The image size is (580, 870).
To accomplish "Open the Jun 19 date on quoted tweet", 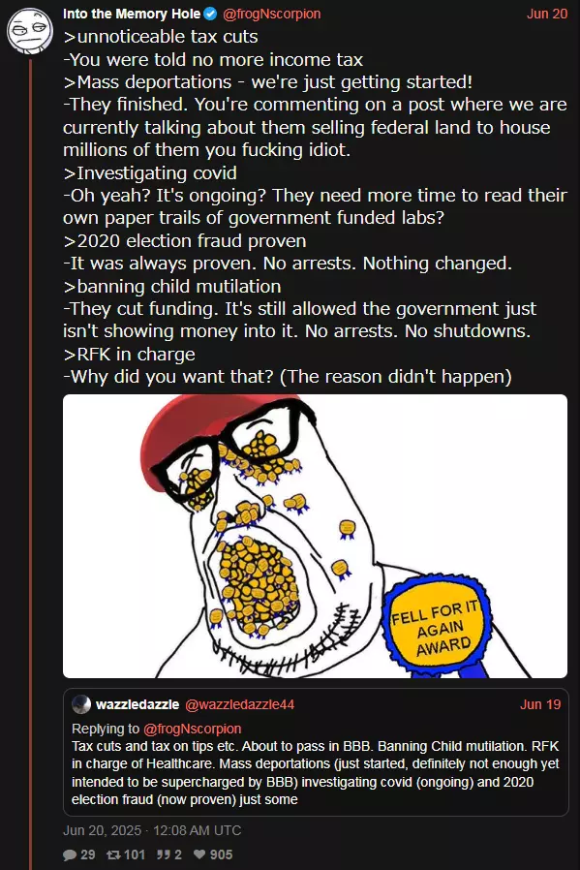I will [540, 704].
